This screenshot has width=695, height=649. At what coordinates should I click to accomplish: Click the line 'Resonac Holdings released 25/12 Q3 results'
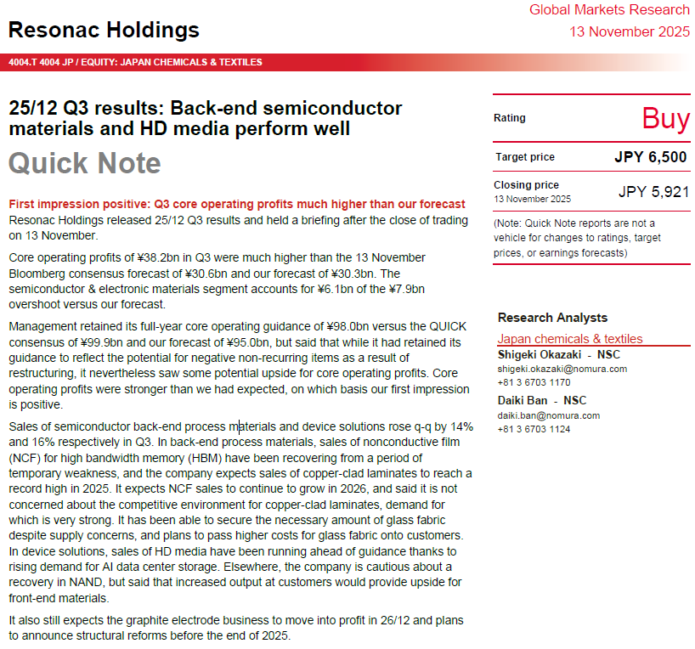[238, 228]
